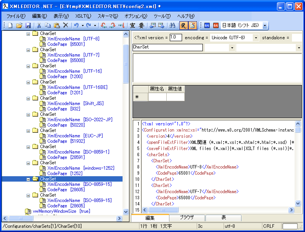Click the standalone value field
The width and height of the screenshot is (305, 232).
point(297,38)
